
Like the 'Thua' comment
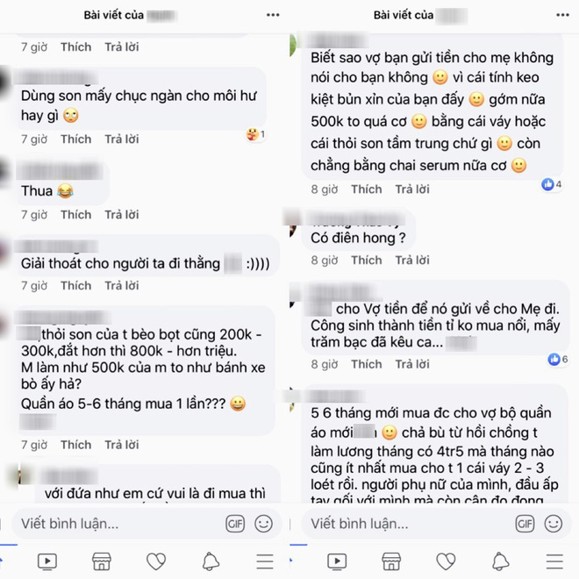76,215
